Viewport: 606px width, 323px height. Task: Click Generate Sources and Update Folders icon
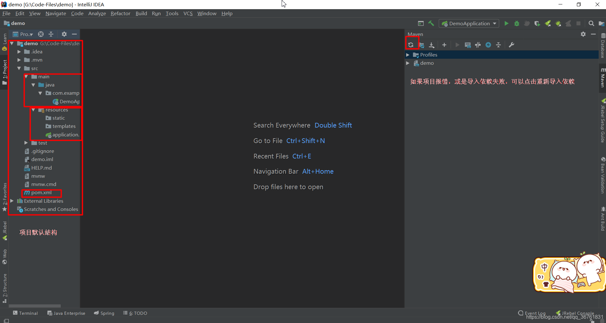422,45
